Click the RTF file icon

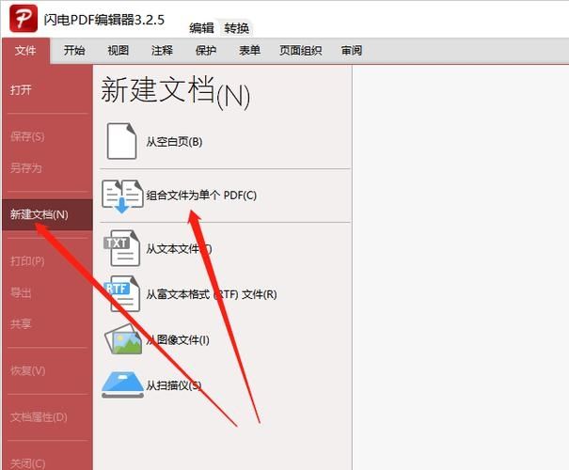click(x=122, y=293)
